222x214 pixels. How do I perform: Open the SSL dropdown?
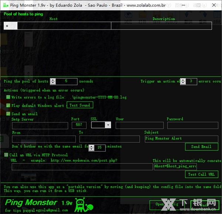(108, 125)
